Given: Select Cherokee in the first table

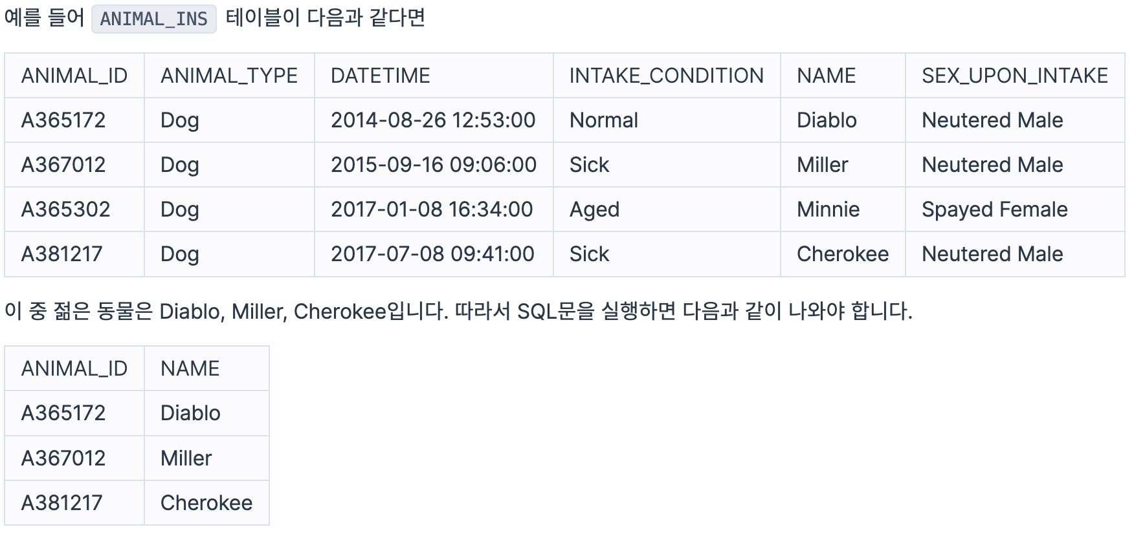Looking at the screenshot, I should click(843, 254).
